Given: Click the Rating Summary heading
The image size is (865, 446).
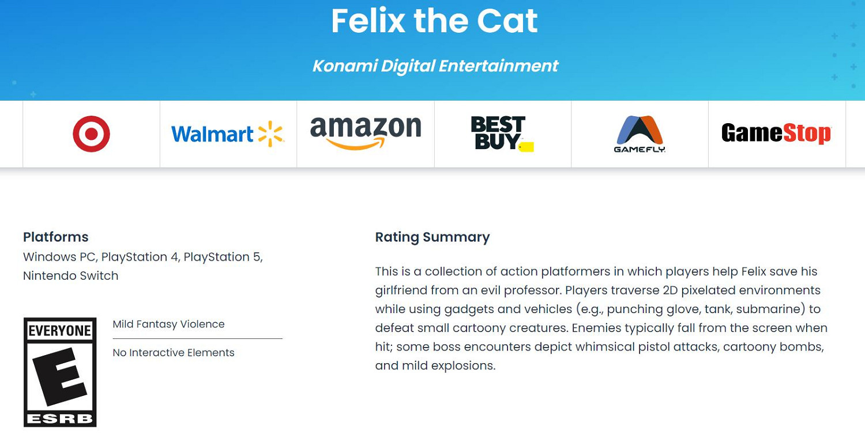Looking at the screenshot, I should (432, 237).
